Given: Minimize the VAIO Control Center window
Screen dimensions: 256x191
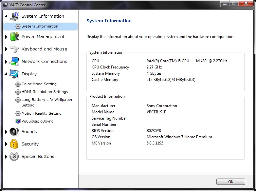Looking at the screenshot, I should [225, 3].
